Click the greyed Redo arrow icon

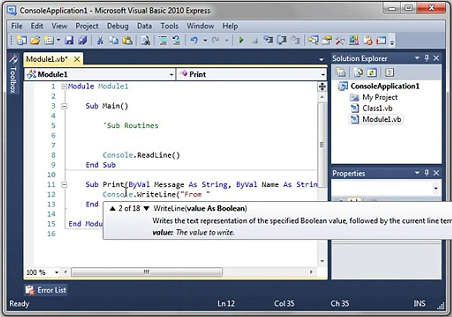pyautogui.click(x=216, y=40)
